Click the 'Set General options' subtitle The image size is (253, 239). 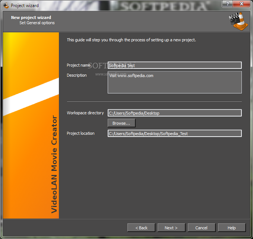pos(37,23)
